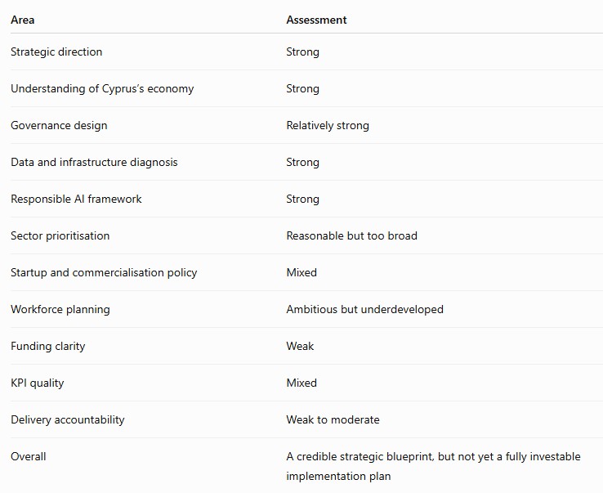The height and width of the screenshot is (493, 603).
Task: Select Data and infrastructure diagnosis cell
Action: 94,163
